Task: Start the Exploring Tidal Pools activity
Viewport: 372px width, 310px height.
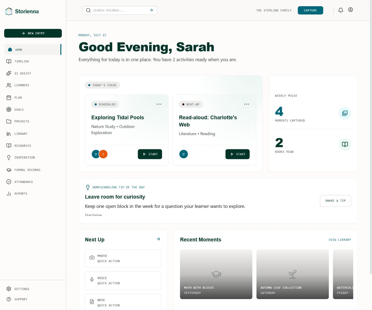Action: click(150, 154)
